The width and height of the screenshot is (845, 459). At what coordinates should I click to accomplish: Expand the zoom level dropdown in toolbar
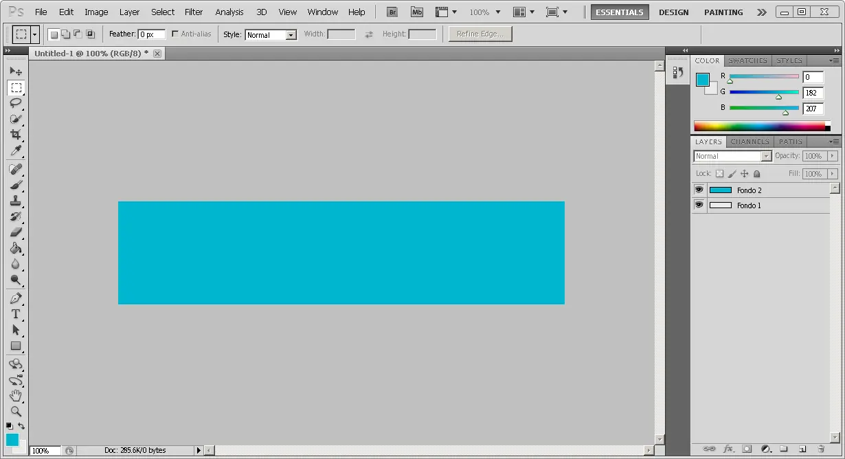pos(499,12)
